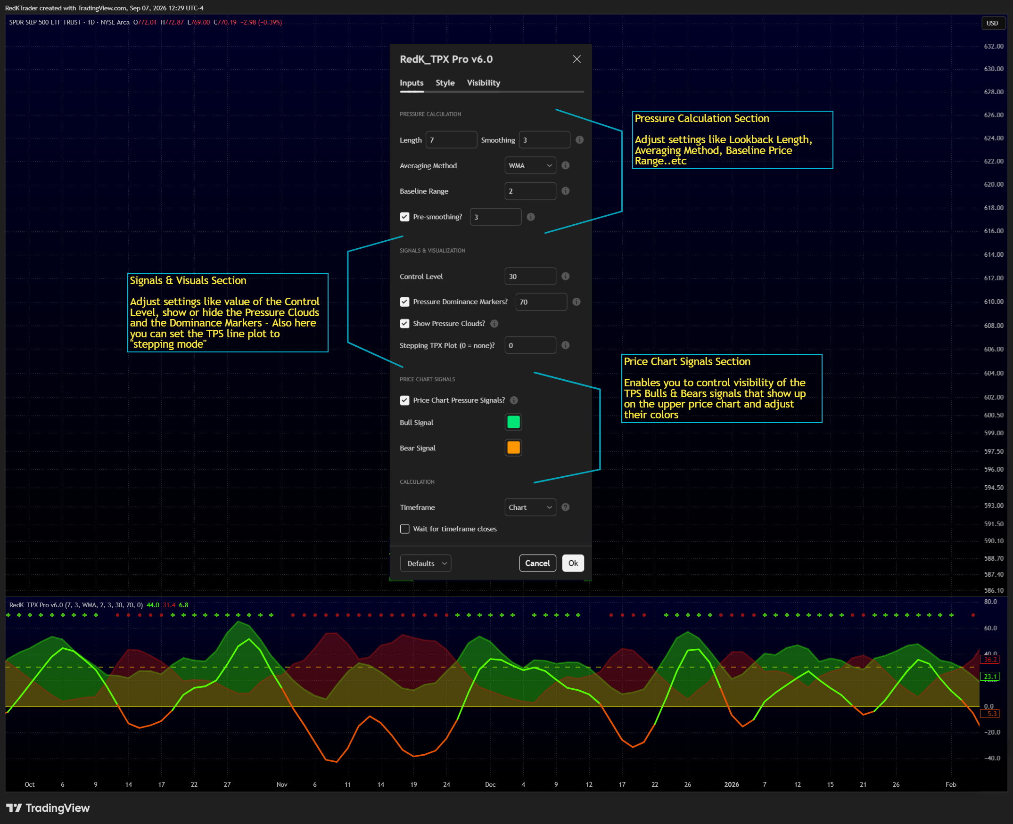The width and height of the screenshot is (1013, 824).
Task: Click the Cancel button
Action: pyautogui.click(x=537, y=563)
